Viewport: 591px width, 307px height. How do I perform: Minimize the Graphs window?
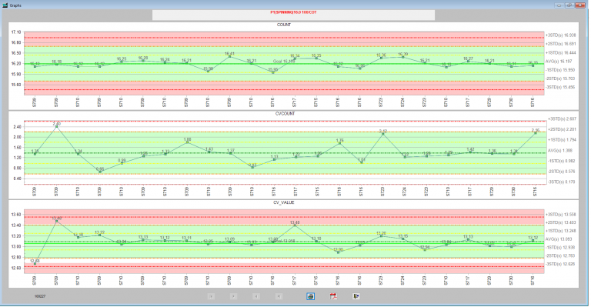559,5
